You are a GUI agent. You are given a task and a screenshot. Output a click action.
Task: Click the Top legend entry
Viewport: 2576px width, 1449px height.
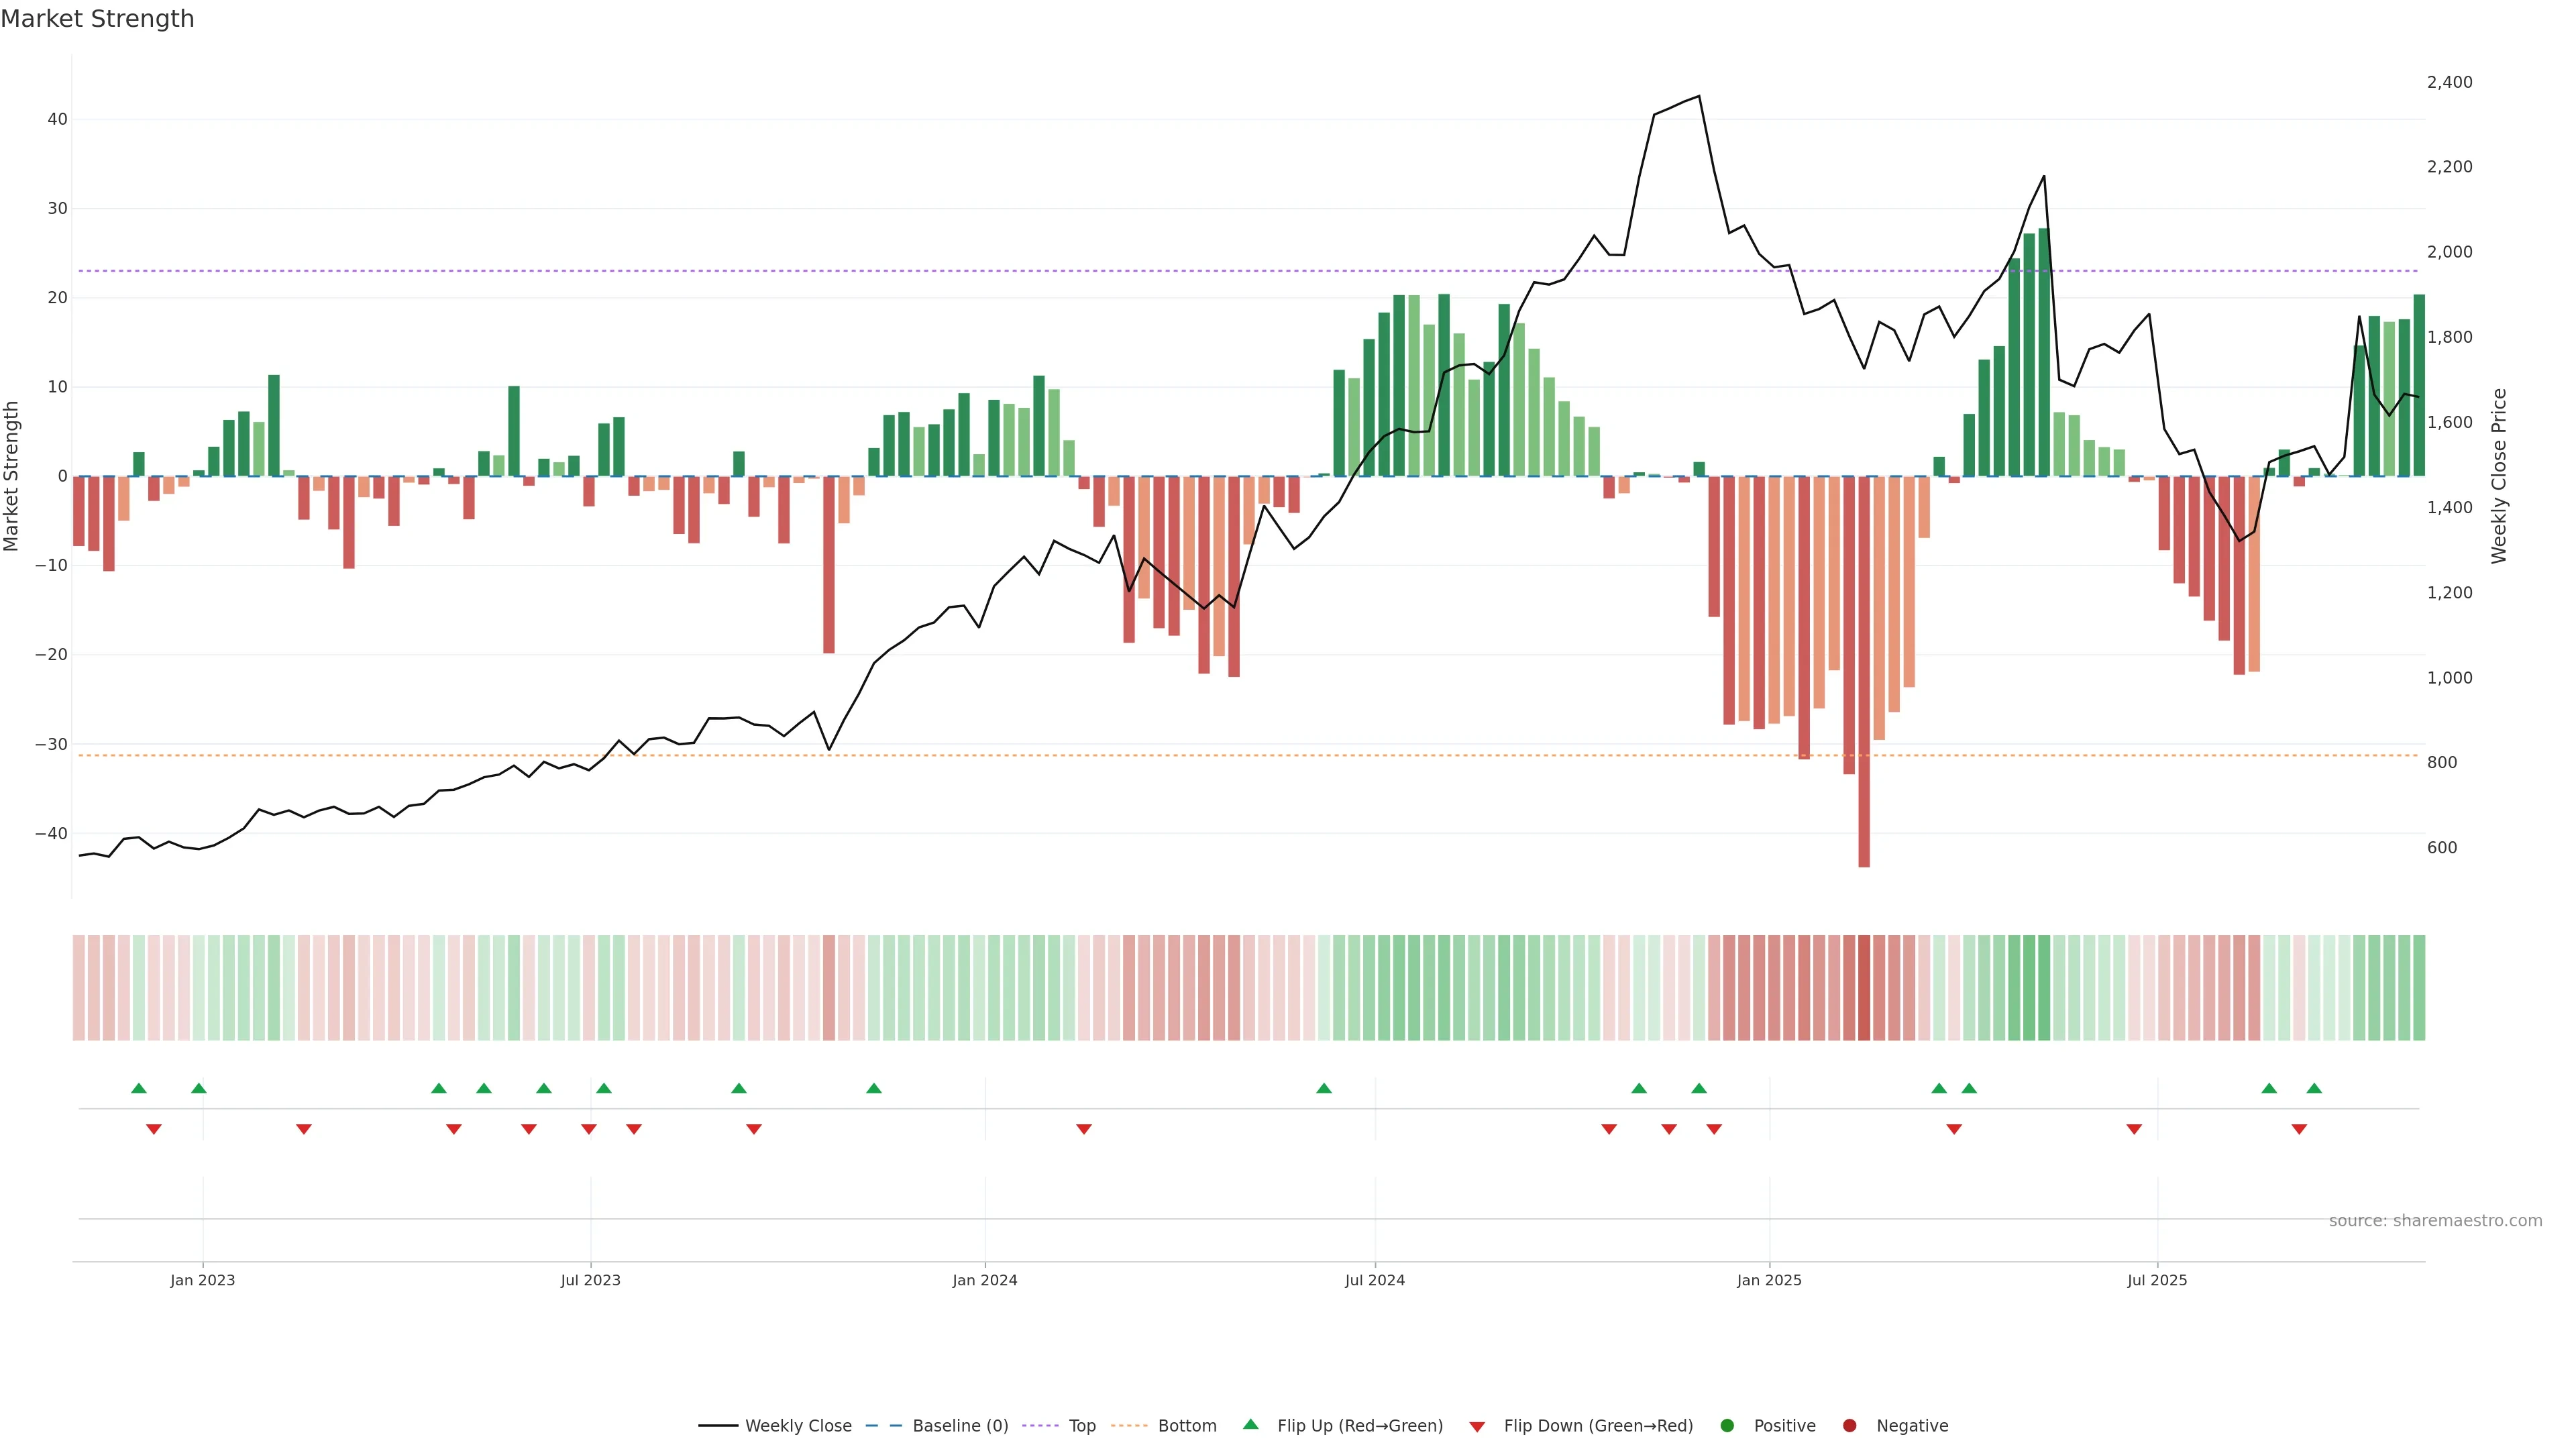tap(1081, 1426)
